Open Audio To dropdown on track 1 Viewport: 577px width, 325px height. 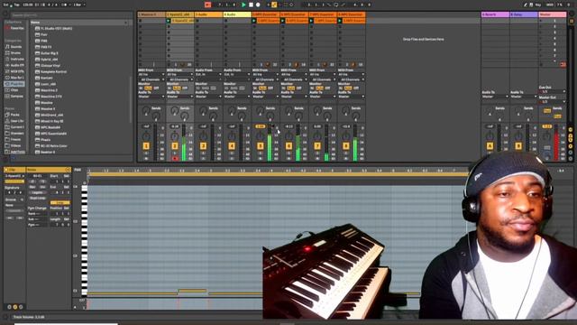(x=151, y=97)
